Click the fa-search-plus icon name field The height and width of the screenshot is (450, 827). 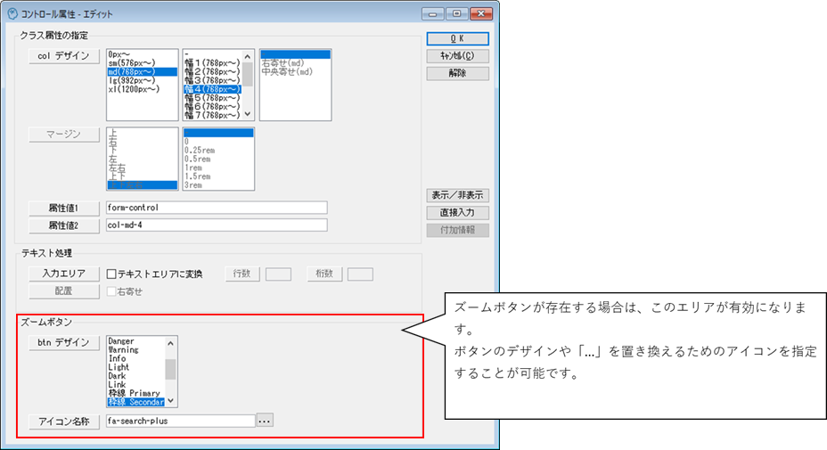[180, 420]
